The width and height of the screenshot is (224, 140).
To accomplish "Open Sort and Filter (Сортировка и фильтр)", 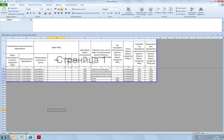I will (192, 11).
